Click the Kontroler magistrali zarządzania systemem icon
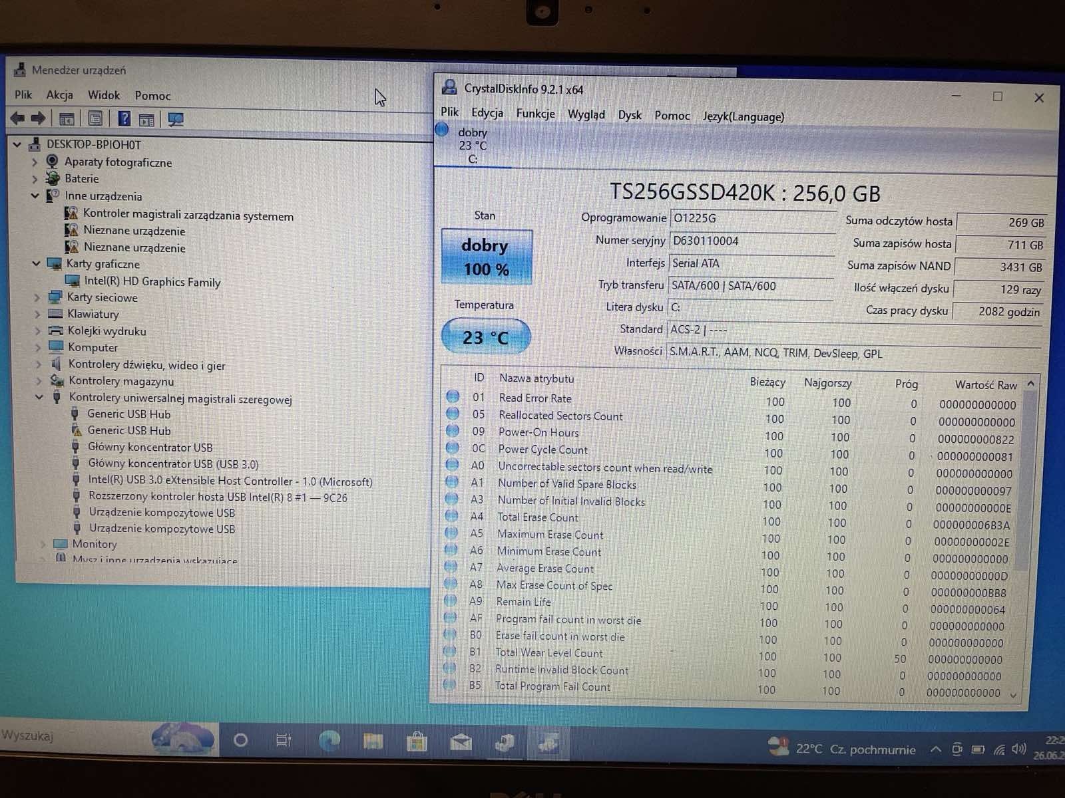Screen dimensions: 1065x798 pos(71,213)
